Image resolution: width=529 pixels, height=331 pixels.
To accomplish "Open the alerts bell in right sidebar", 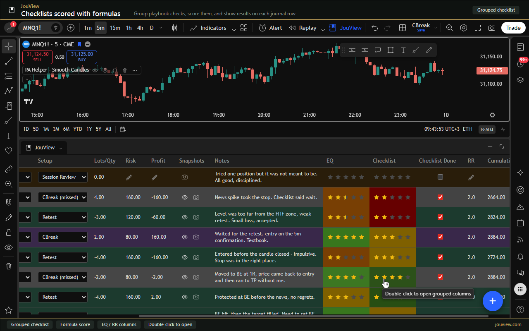I will [x=520, y=257].
